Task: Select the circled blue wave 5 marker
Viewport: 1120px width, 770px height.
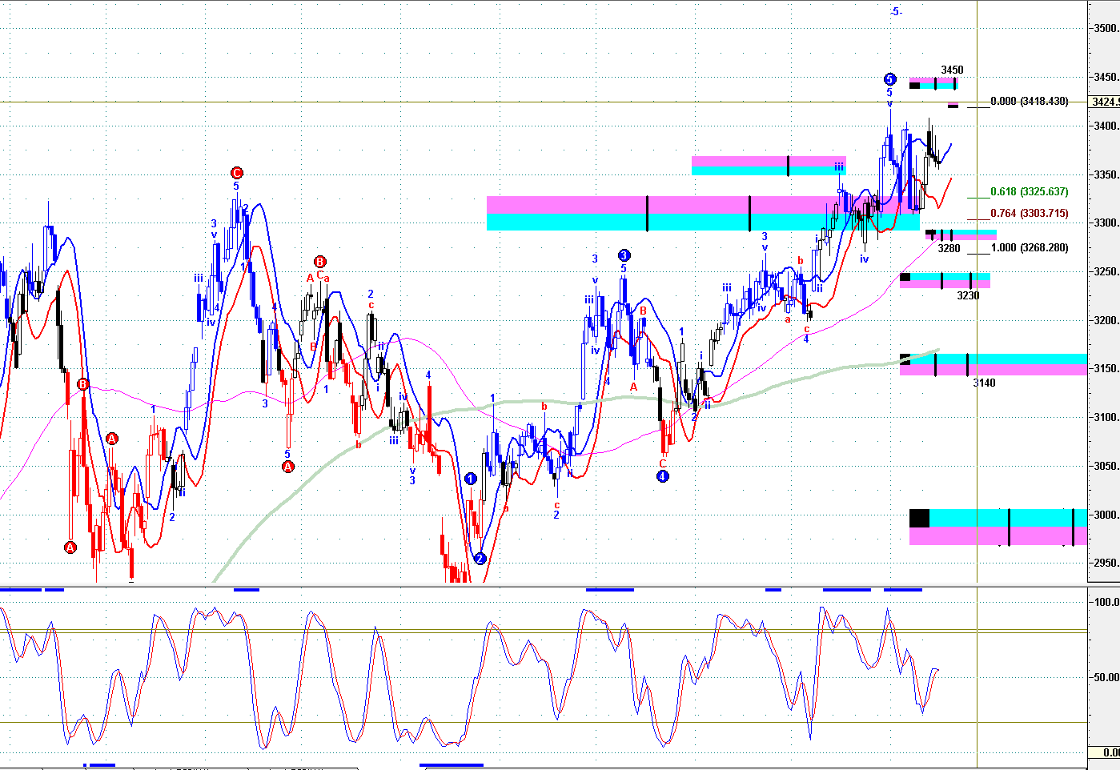Action: (x=889, y=78)
